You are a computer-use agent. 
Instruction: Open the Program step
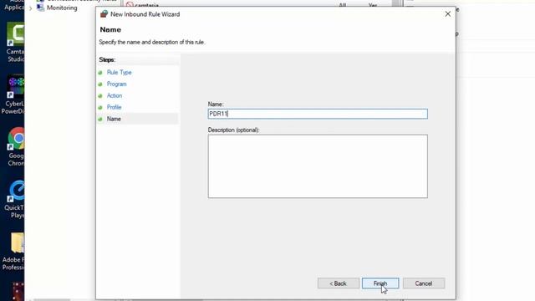point(116,84)
